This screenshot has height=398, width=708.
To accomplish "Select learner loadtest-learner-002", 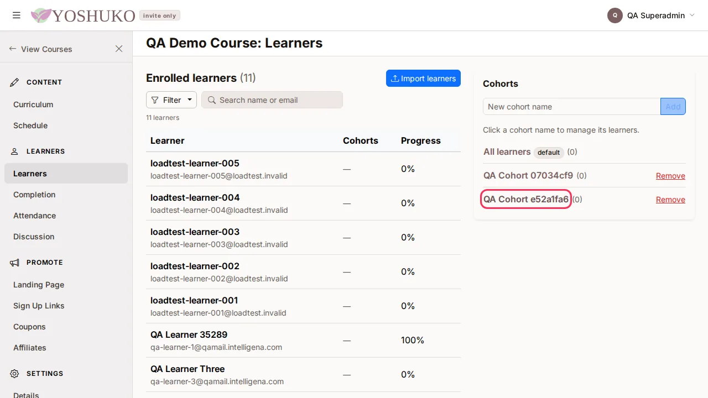I will tap(195, 266).
